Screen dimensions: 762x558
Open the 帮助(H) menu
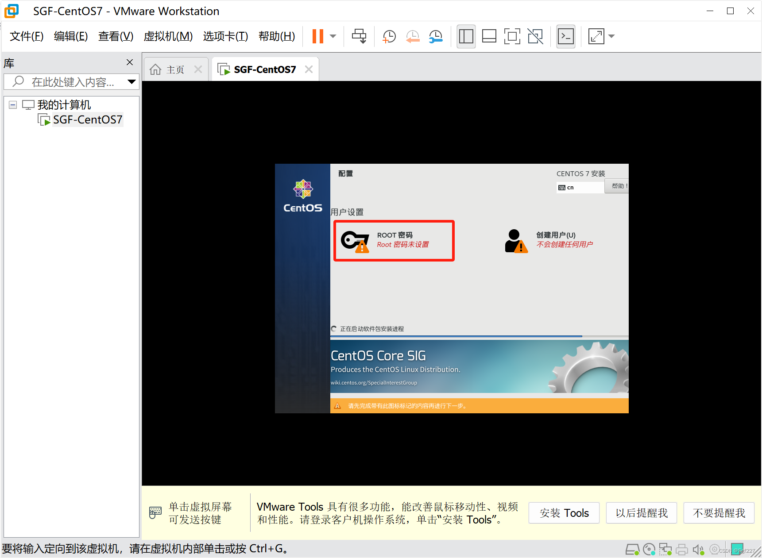(x=277, y=36)
